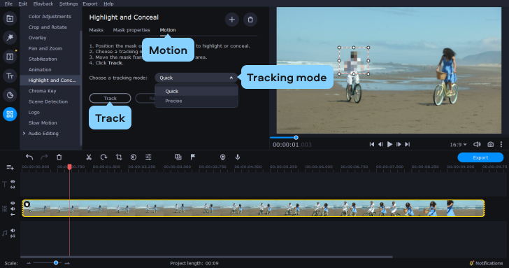Open the Settings menu
509x268 pixels.
click(69, 3)
